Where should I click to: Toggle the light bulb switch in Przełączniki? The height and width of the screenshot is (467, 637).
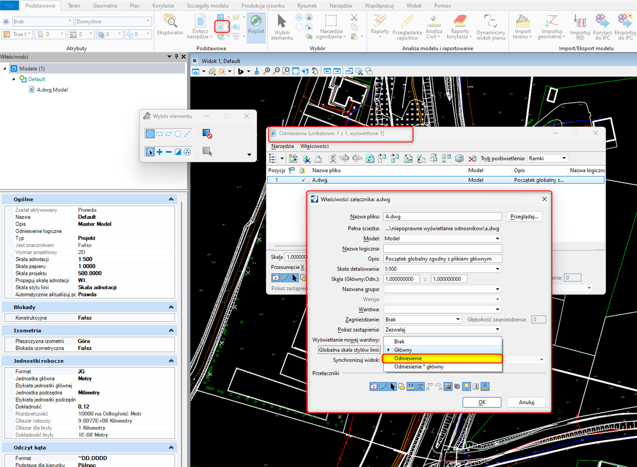click(x=466, y=386)
